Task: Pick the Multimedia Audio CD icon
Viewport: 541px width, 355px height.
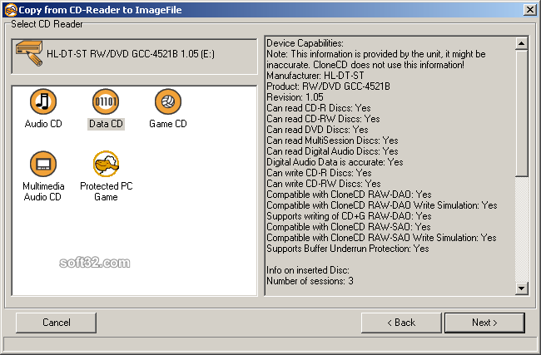Action: 42,164
